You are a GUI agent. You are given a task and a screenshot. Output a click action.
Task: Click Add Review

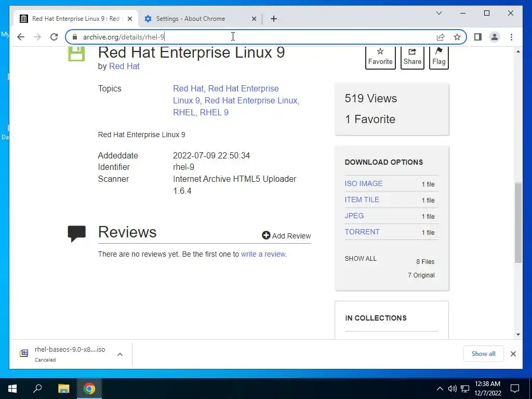pos(286,236)
